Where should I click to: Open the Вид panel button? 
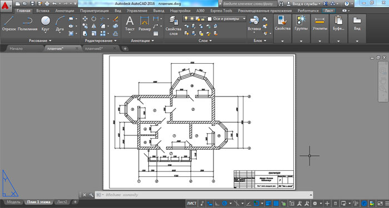click(357, 28)
